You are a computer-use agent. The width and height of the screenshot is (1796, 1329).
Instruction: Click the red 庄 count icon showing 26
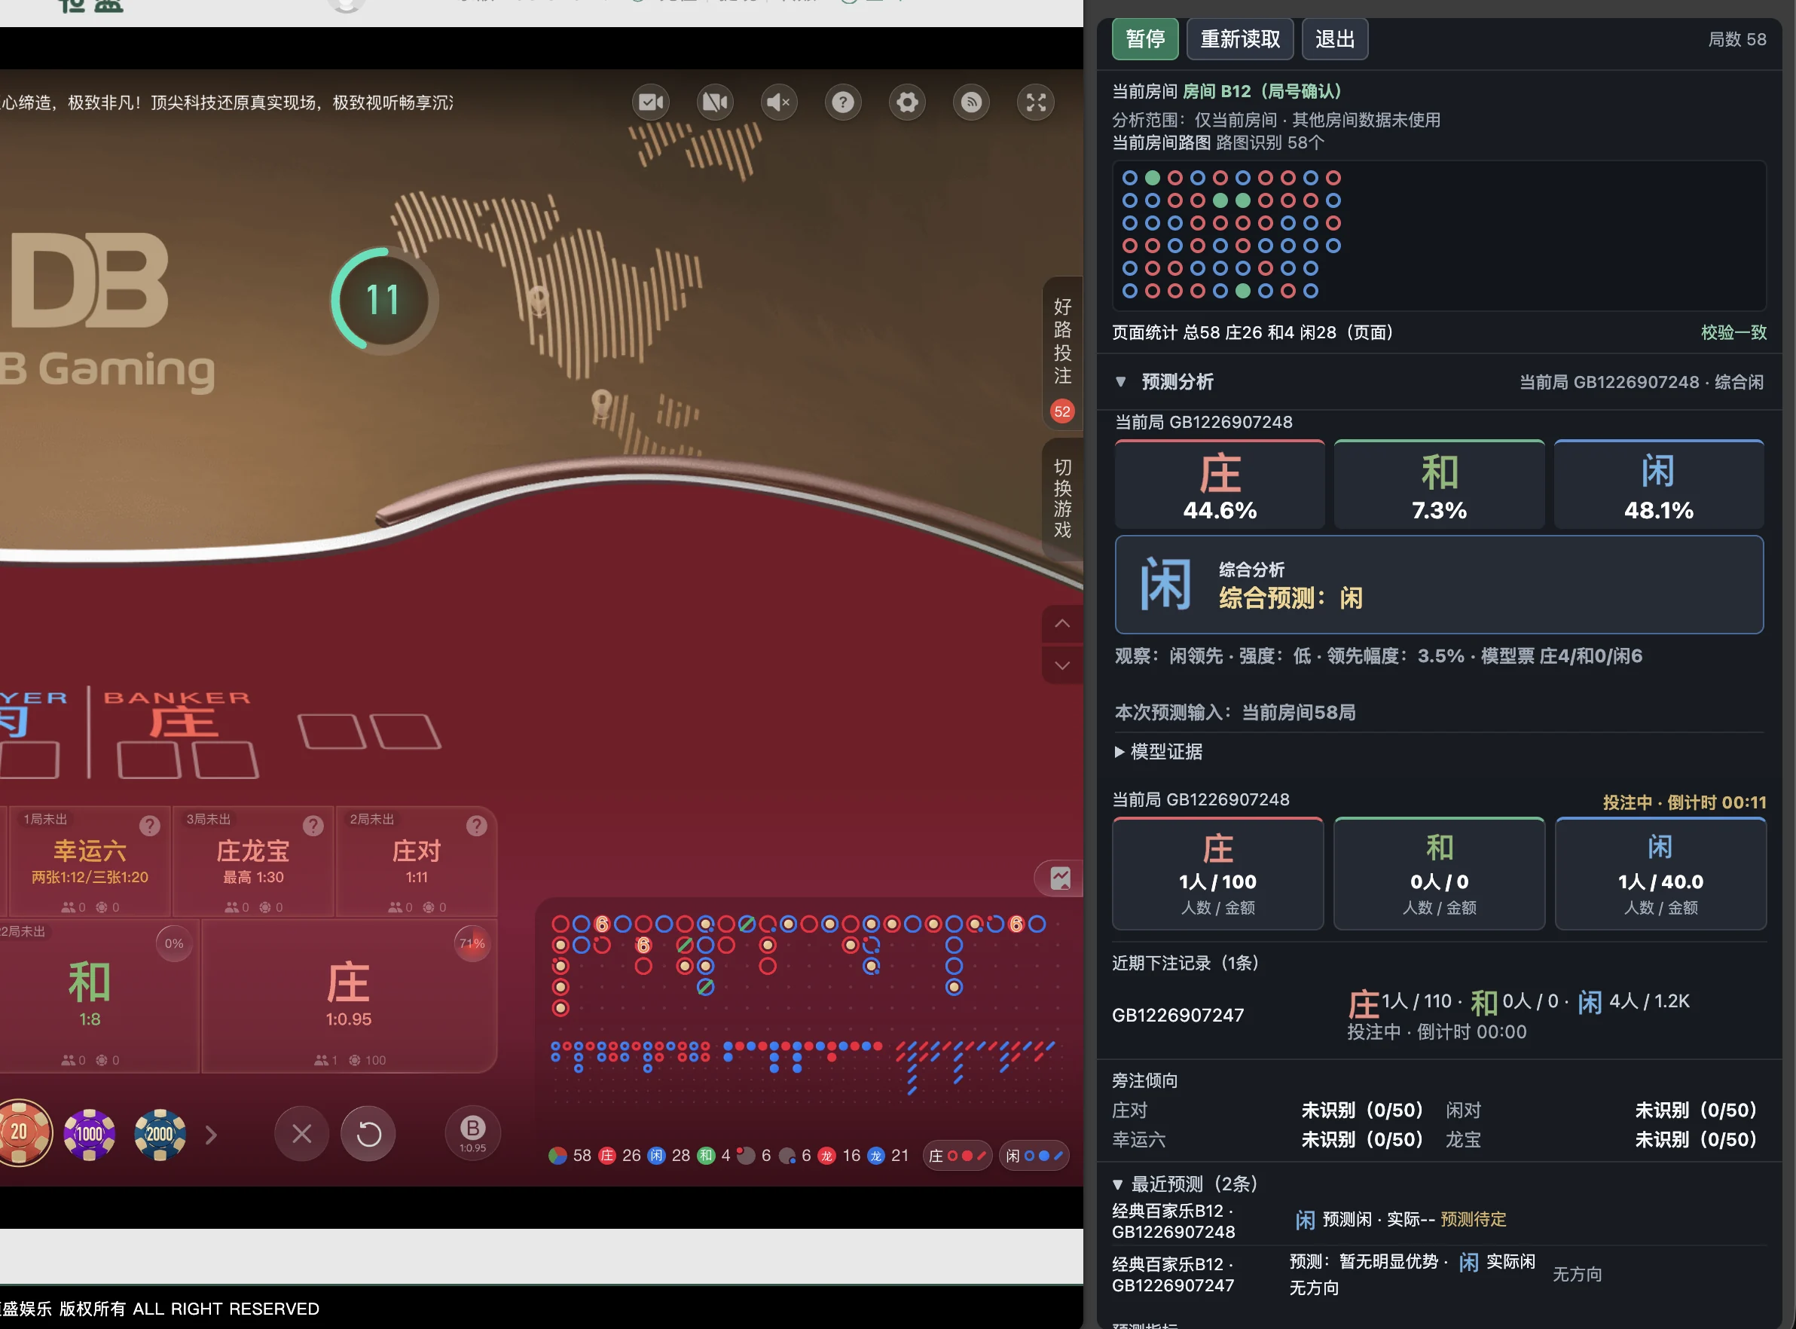(x=607, y=1156)
